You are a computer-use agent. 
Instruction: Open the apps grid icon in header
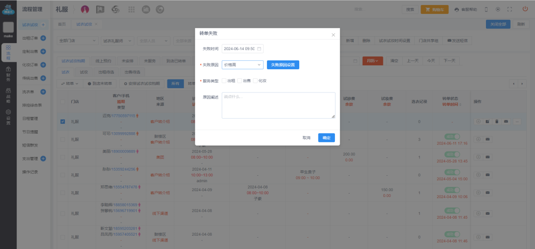[131, 9]
